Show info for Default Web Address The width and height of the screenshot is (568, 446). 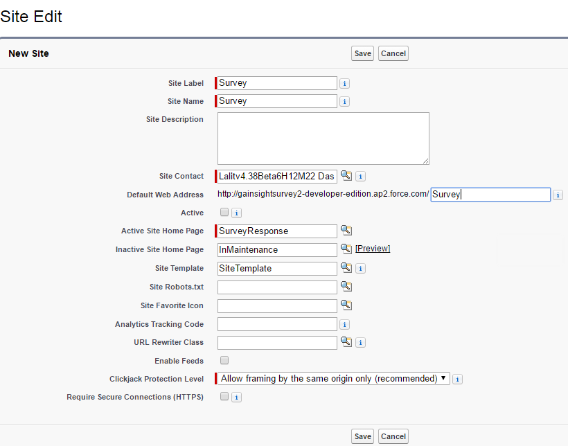point(558,195)
